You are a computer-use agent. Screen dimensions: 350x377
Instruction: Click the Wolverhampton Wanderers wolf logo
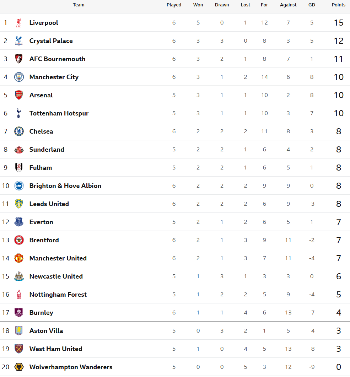19,367
